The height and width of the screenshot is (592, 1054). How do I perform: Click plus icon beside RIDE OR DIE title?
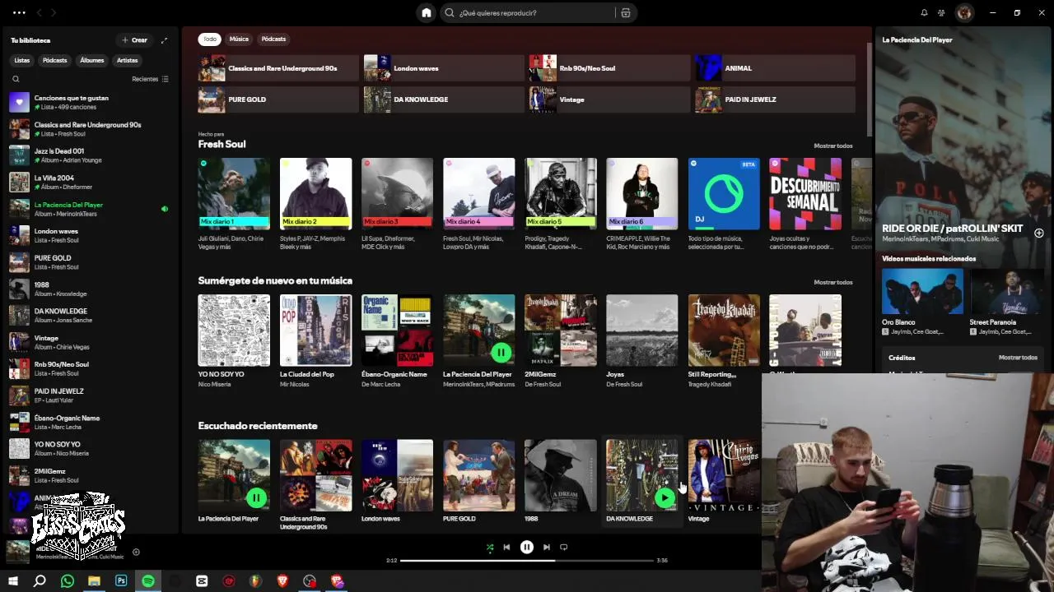1038,233
